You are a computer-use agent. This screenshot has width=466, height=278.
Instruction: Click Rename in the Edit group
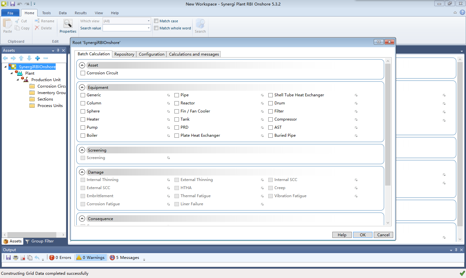click(x=44, y=21)
